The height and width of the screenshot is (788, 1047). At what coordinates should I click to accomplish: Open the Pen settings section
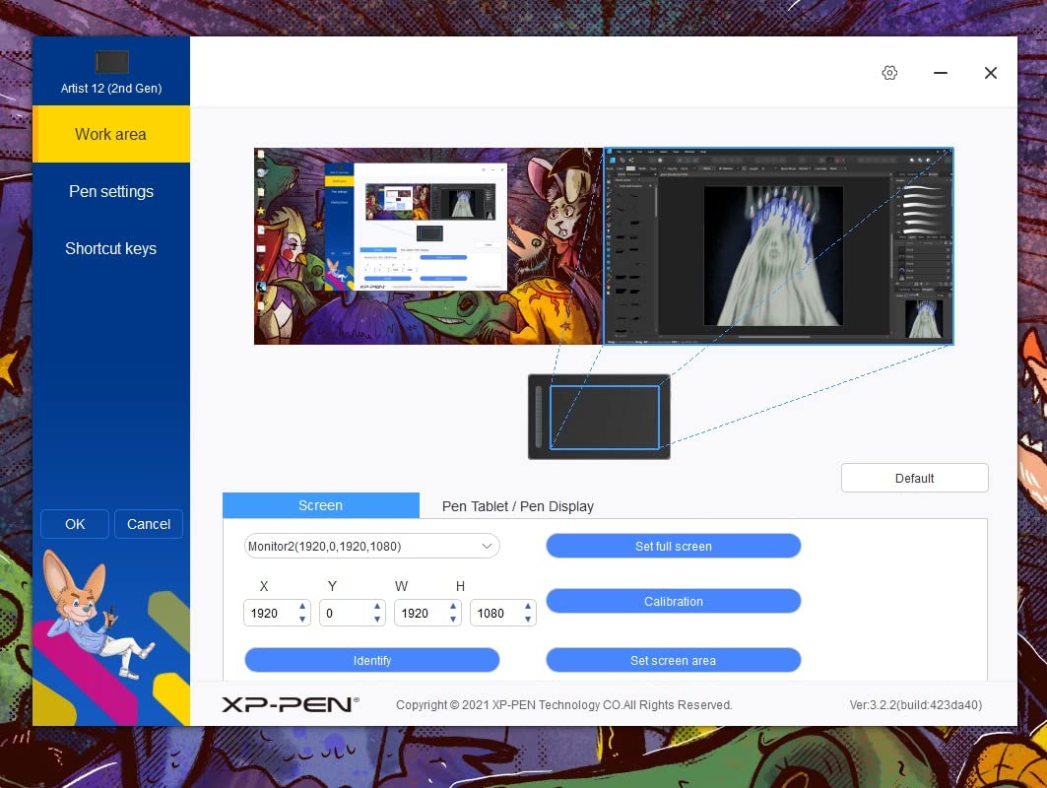click(111, 191)
